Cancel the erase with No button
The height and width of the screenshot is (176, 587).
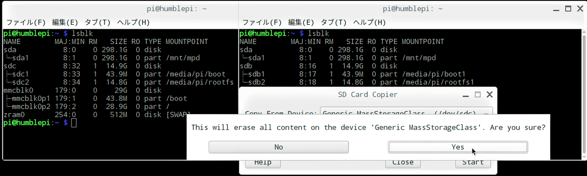tap(278, 147)
